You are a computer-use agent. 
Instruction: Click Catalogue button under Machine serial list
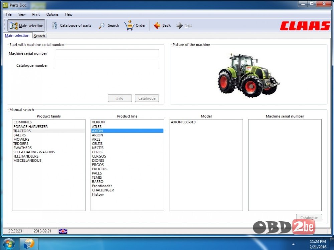[309, 217]
